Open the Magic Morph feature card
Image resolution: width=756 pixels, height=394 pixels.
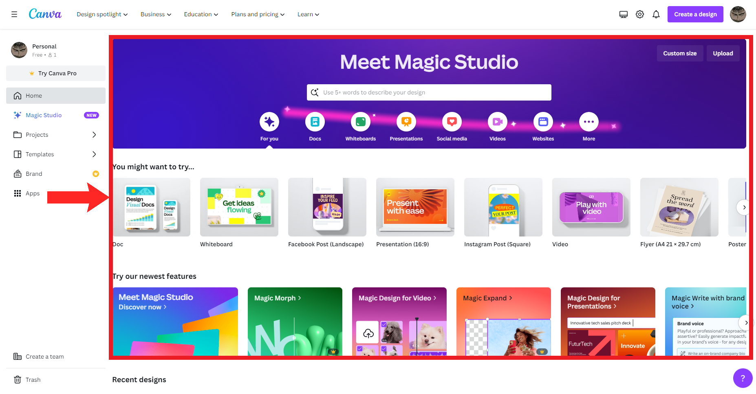point(295,322)
